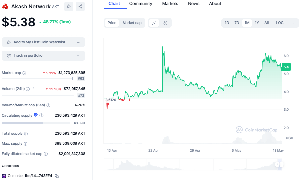Screen dimensions: 300x180
Task: Click the portfolio pie icon
Action: point(9,56)
